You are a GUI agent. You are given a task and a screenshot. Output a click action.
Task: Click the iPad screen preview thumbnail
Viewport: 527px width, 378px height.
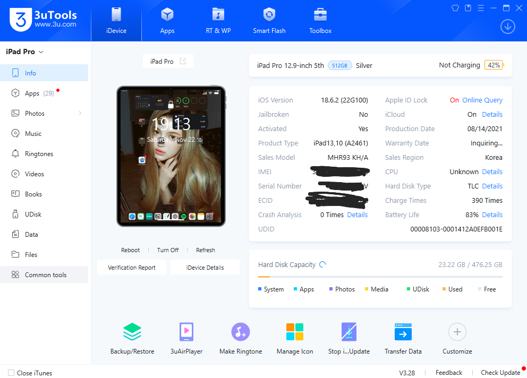point(171,156)
